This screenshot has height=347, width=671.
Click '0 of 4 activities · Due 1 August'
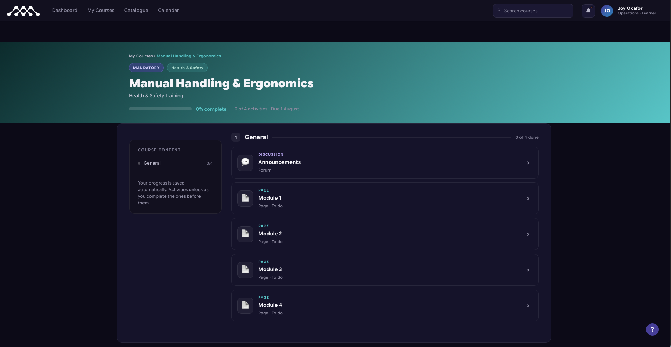click(267, 109)
